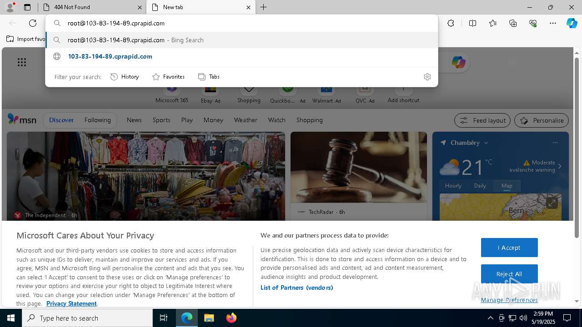Open Settings and more ellipsis menu

point(553,23)
